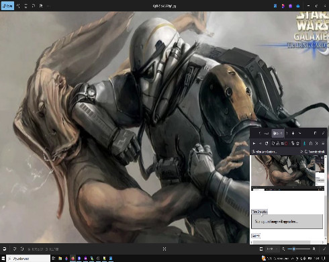This screenshot has width=329, height=262.
Task: Delete the current photo using trash icon
Action: click(26, 6)
